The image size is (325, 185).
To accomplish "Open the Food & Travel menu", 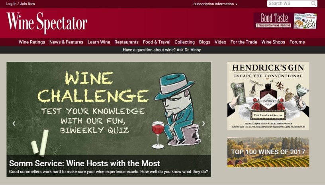I will coord(157,42).
